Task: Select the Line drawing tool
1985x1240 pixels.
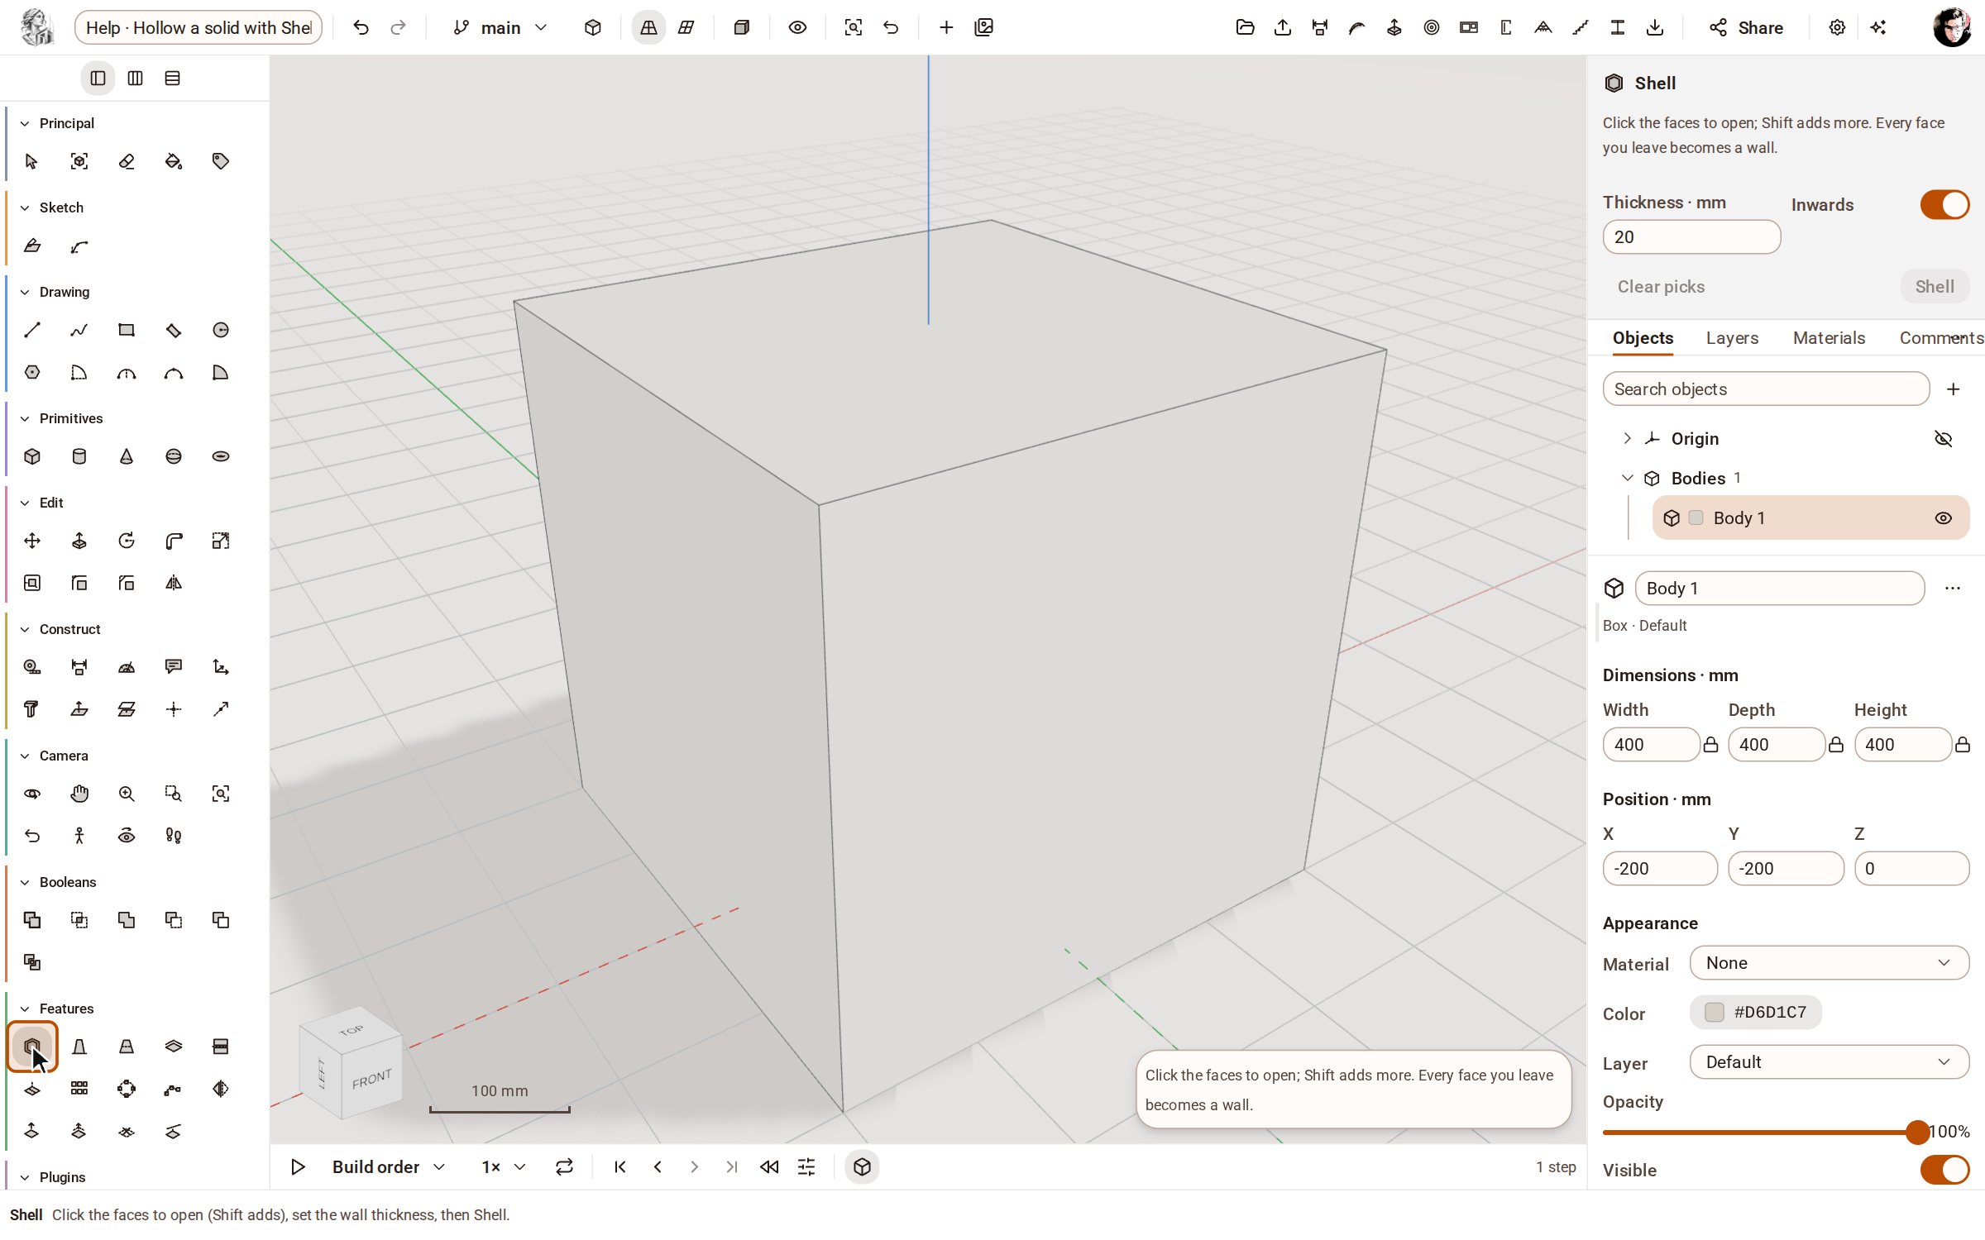Action: click(32, 330)
